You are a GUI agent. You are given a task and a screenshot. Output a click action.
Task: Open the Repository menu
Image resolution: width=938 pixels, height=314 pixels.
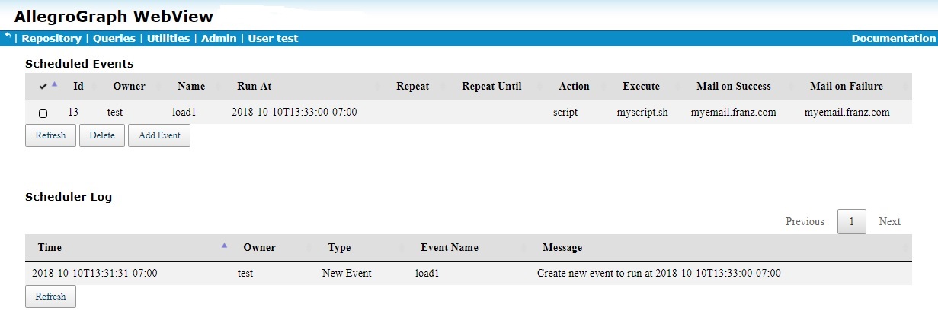tap(51, 38)
